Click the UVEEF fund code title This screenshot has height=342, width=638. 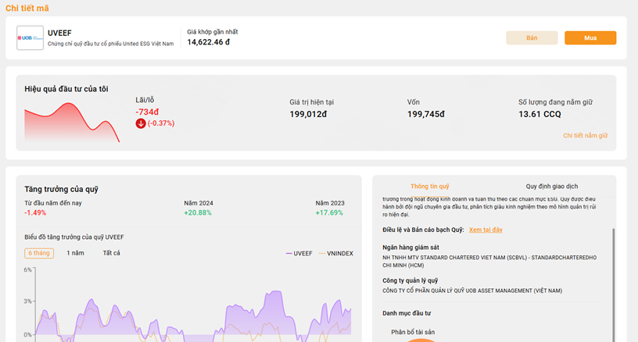(x=59, y=34)
